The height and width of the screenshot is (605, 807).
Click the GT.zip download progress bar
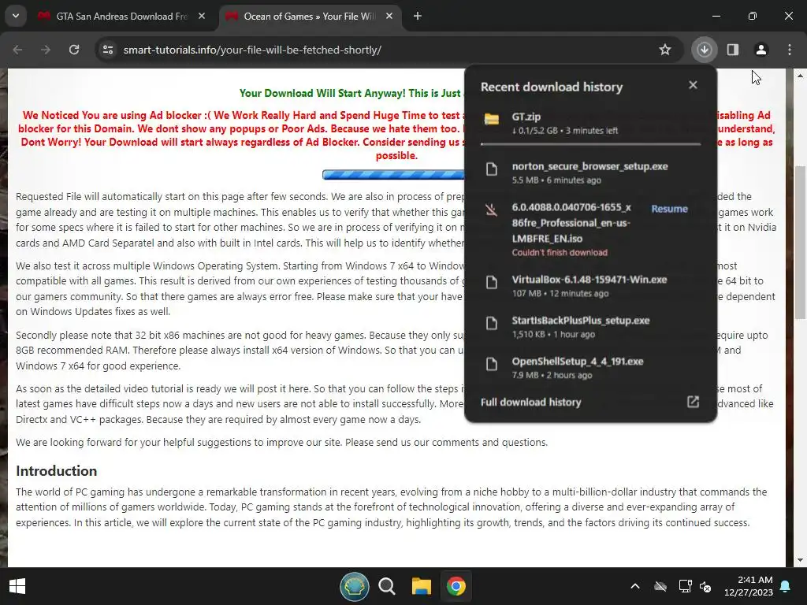click(590, 144)
